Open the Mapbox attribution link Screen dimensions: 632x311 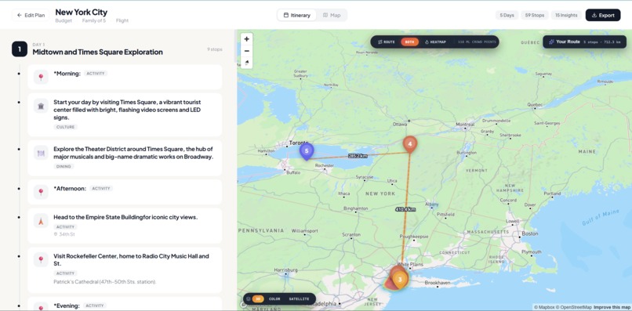(543, 307)
